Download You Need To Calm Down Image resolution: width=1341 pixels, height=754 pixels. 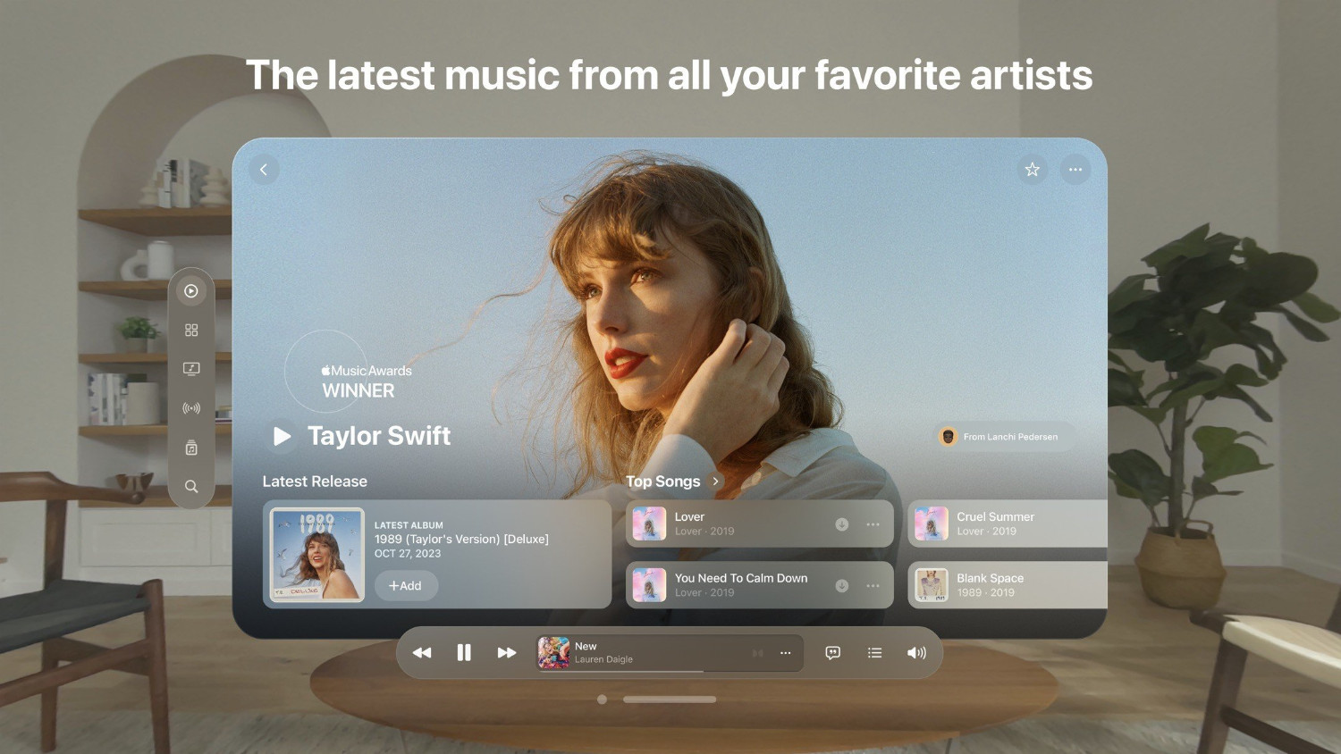[x=842, y=586]
